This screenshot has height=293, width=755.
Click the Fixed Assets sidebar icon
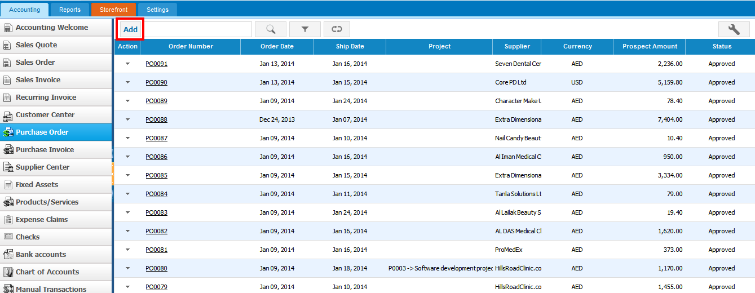(x=7, y=185)
